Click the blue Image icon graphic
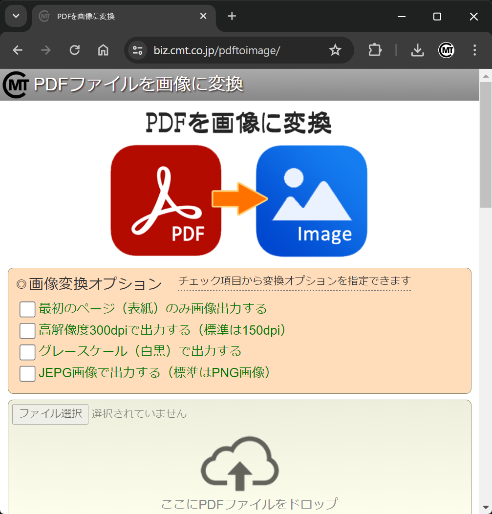This screenshot has width=492, height=514. point(311,201)
